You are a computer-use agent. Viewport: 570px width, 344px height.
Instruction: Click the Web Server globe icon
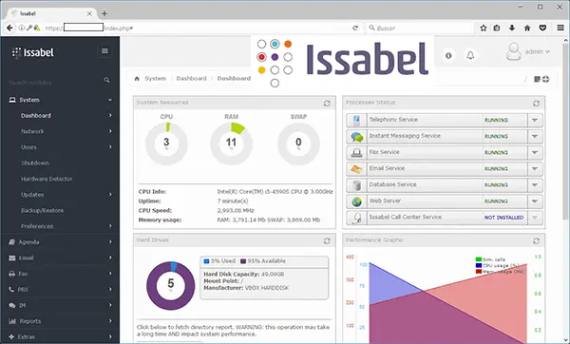click(356, 201)
